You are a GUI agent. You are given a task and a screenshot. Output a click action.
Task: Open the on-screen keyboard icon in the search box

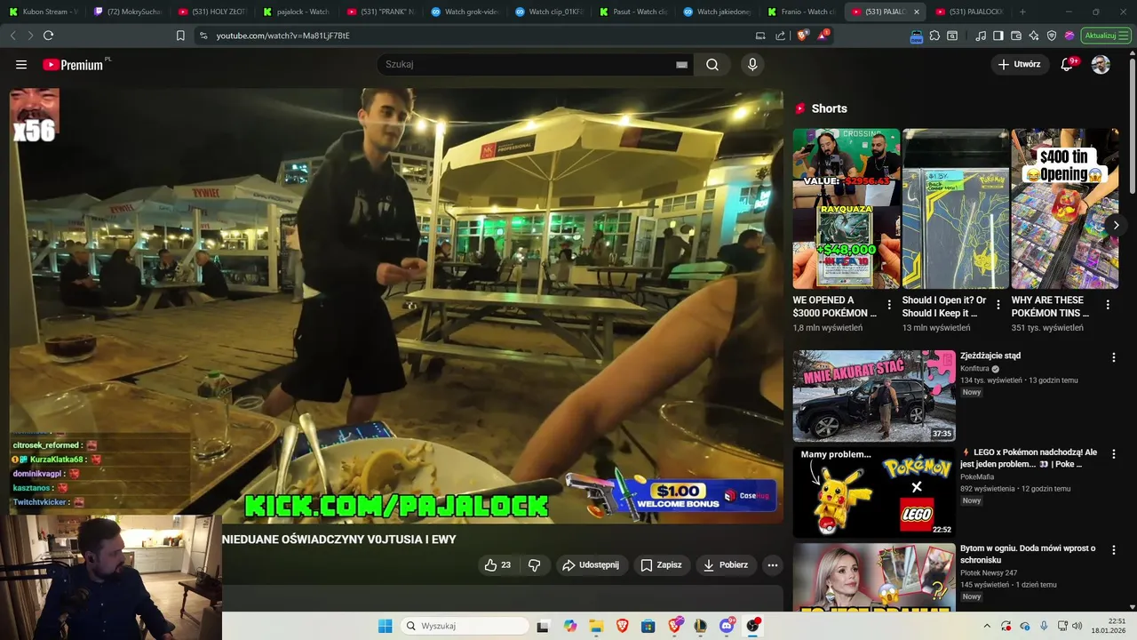click(x=682, y=64)
